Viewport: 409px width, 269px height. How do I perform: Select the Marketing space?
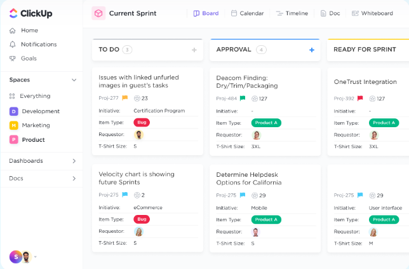pos(36,125)
